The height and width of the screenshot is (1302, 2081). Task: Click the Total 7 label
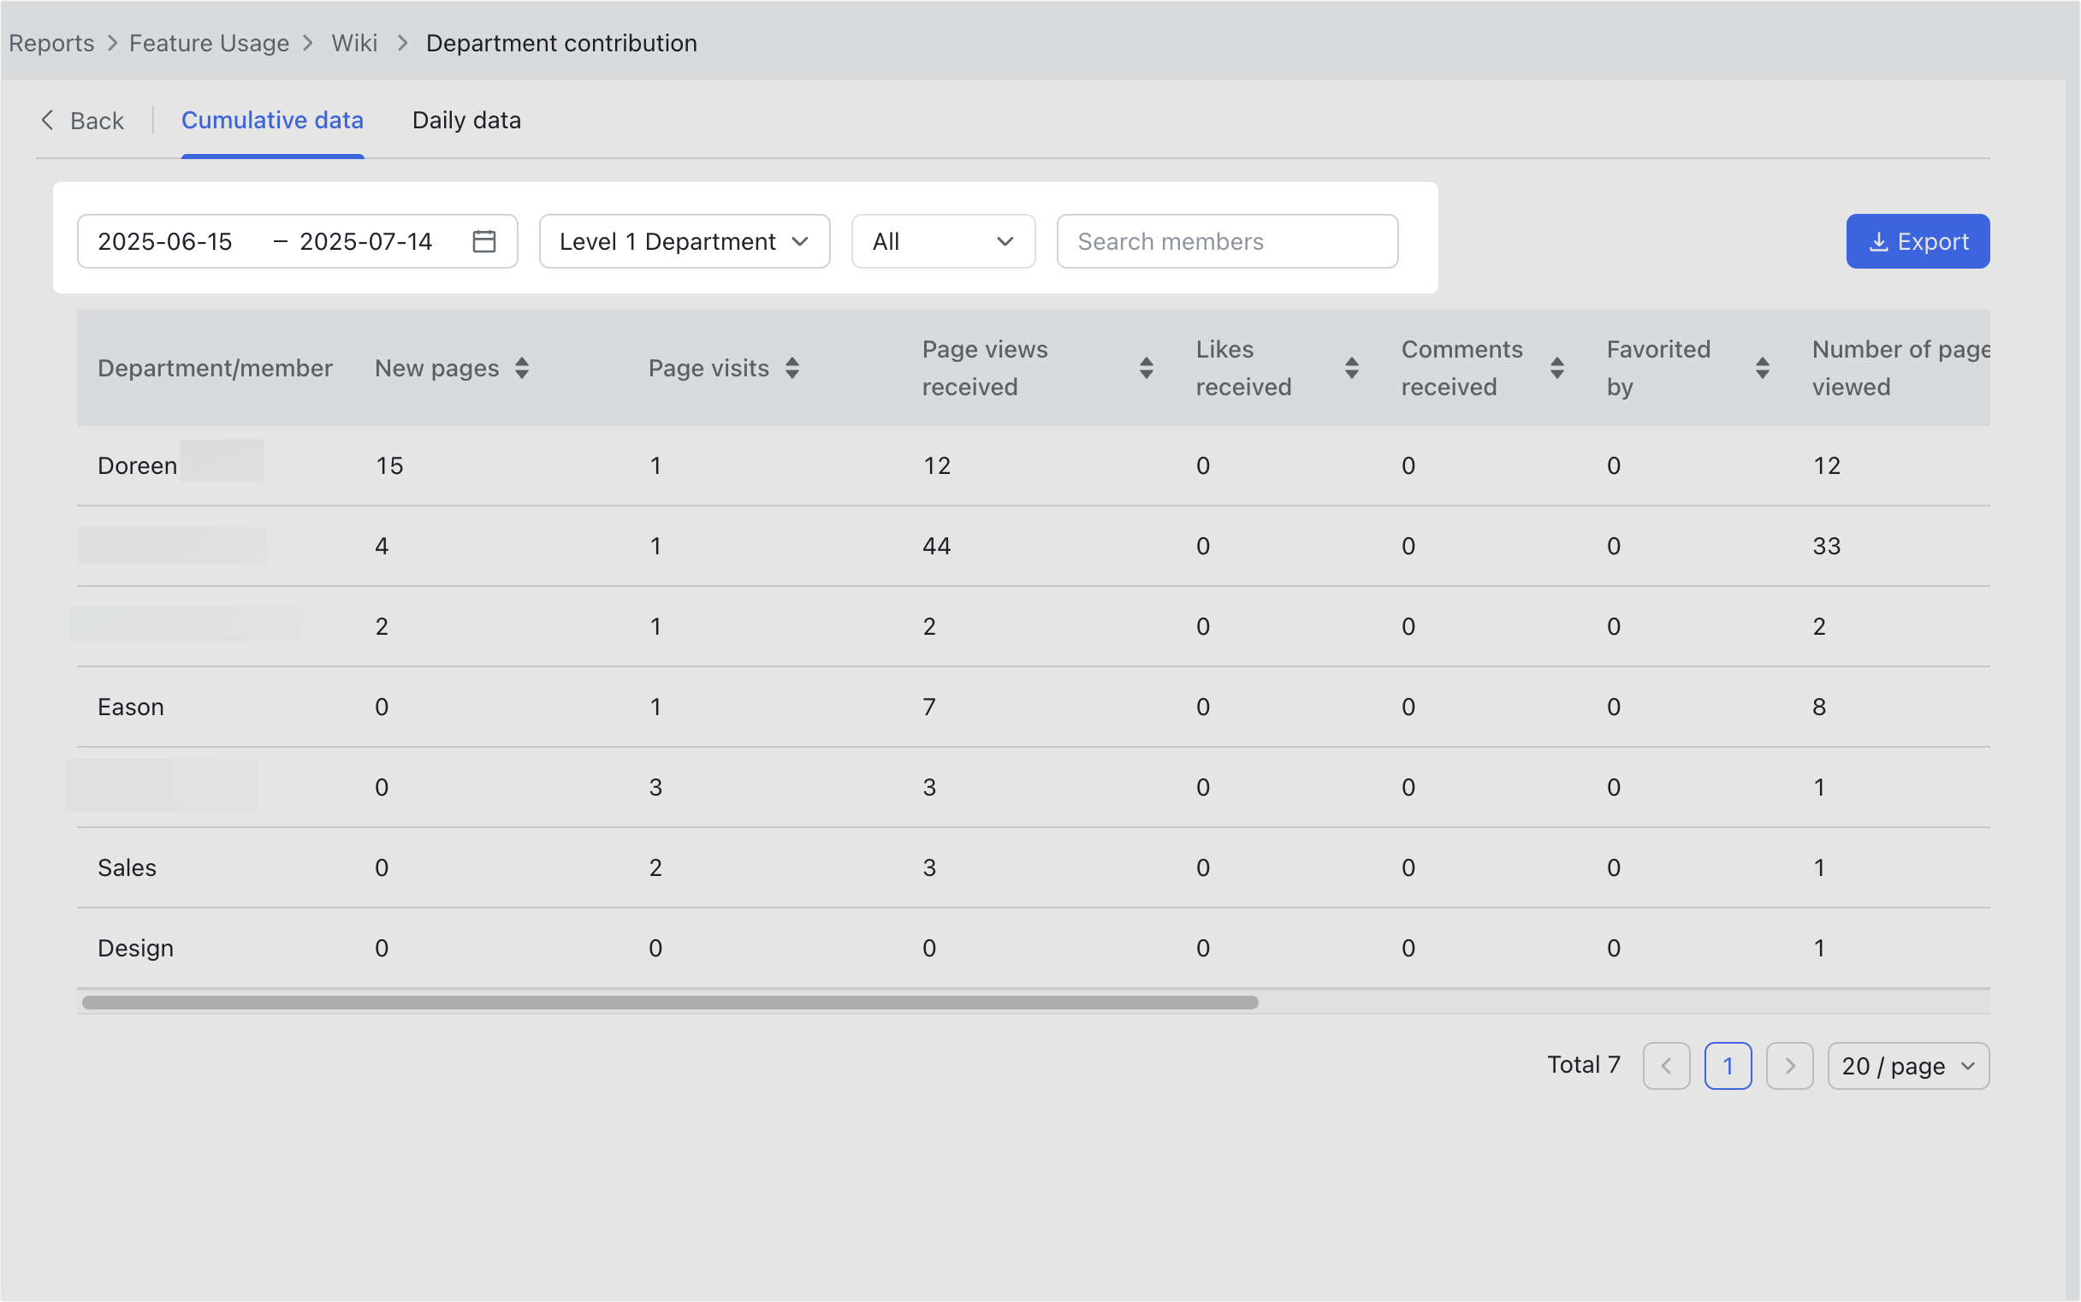pos(1584,1065)
